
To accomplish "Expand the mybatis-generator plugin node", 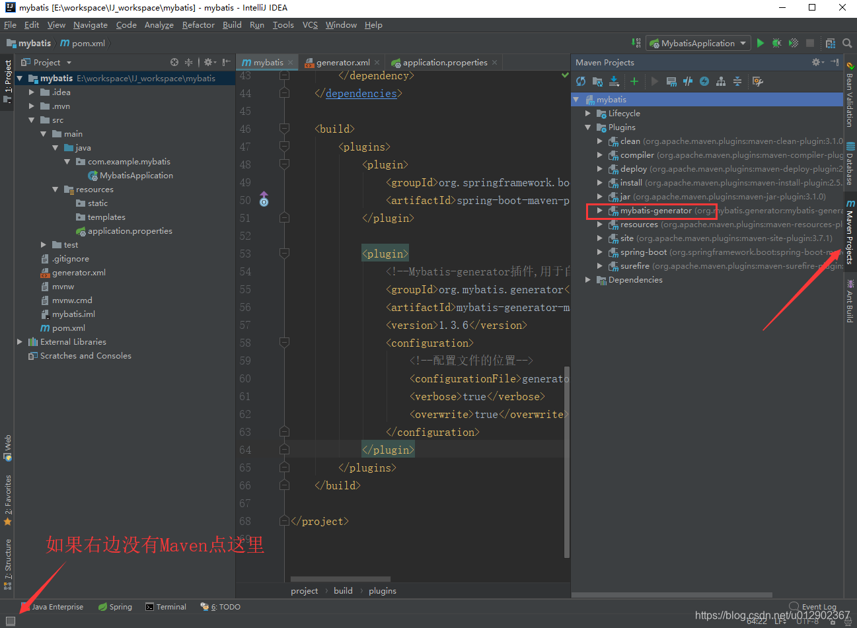I will pos(599,211).
